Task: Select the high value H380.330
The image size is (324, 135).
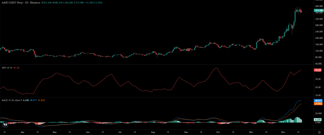Action: 58,3
